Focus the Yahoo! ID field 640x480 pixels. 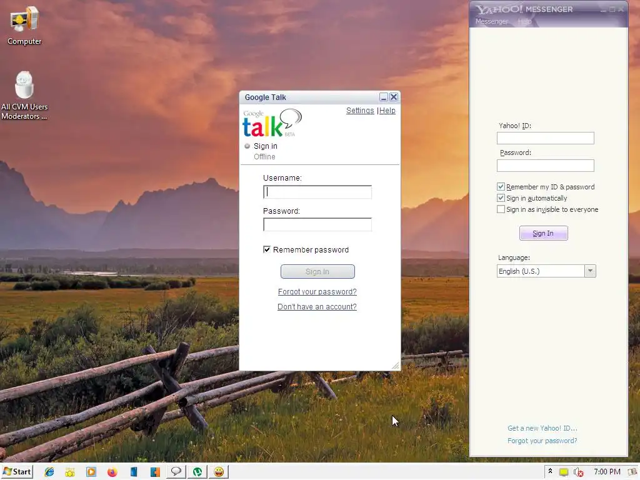coord(545,138)
